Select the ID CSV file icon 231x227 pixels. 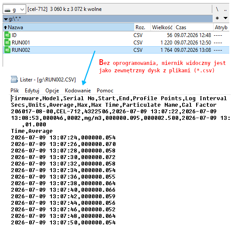click(7, 35)
